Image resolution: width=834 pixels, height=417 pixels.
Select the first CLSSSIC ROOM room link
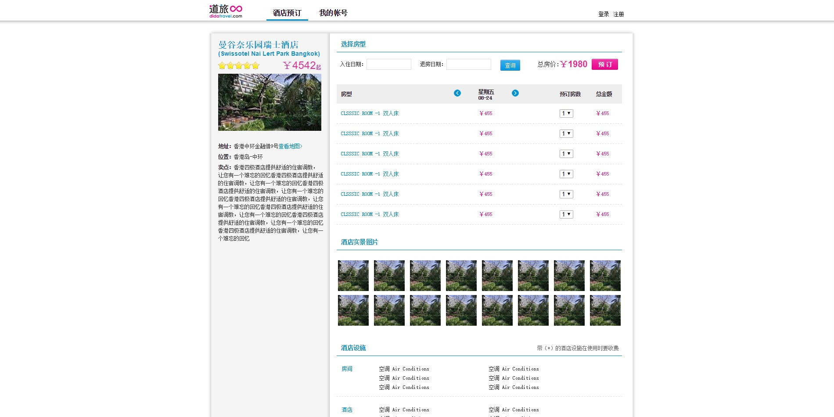(x=370, y=113)
